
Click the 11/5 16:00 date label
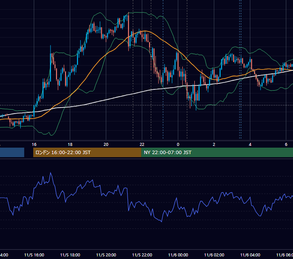pyautogui.click(x=34, y=255)
